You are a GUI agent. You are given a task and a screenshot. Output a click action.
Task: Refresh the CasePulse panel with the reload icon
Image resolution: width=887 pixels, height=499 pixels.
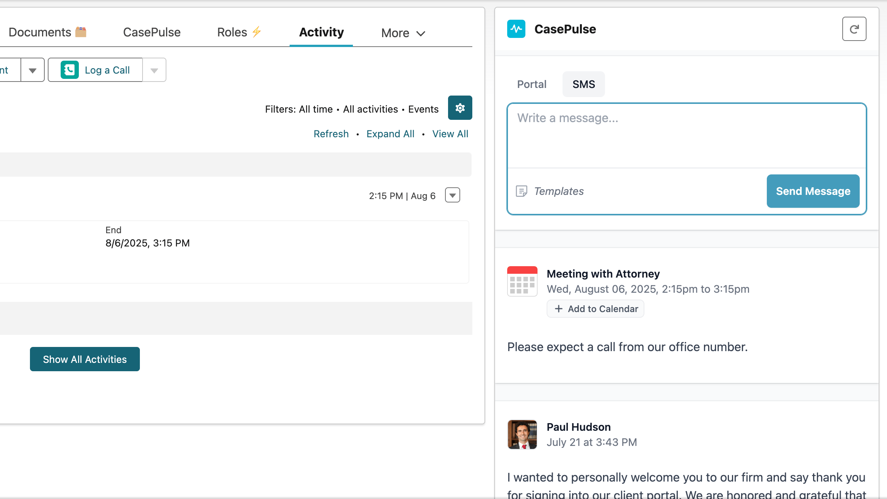854,29
